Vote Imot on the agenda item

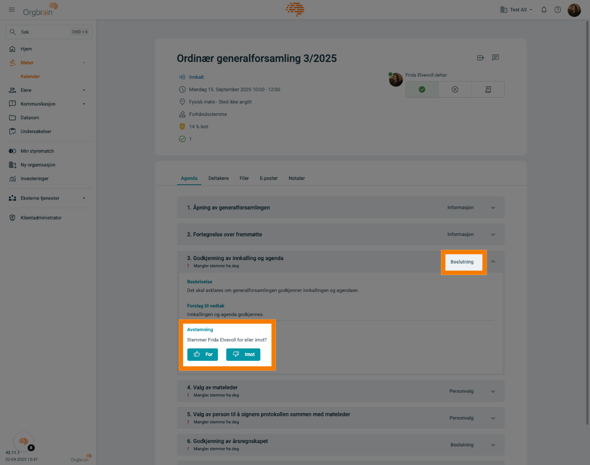(243, 354)
